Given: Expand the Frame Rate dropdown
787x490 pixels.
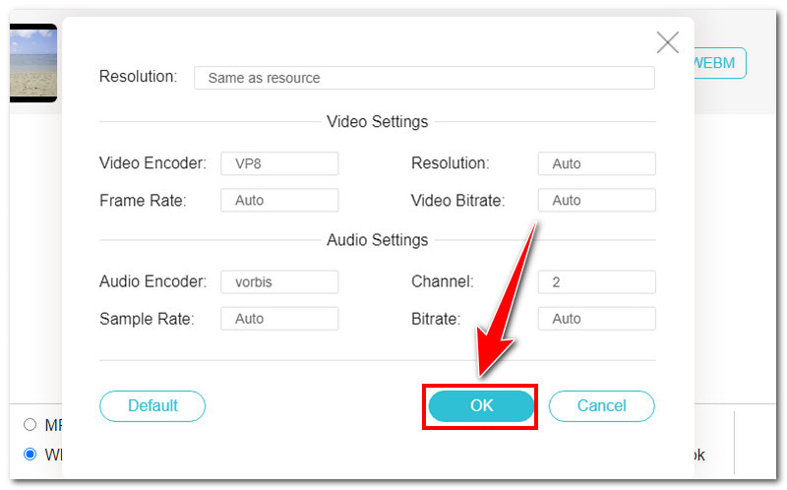Looking at the screenshot, I should [279, 200].
